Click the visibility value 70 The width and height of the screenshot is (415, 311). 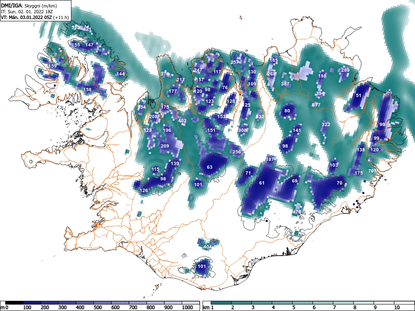click(339, 183)
